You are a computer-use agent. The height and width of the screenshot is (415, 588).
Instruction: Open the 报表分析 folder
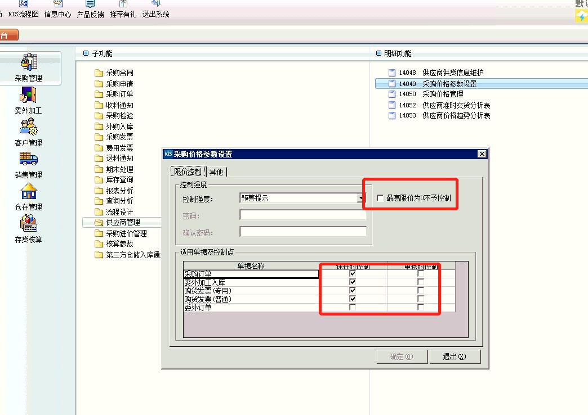114,190
